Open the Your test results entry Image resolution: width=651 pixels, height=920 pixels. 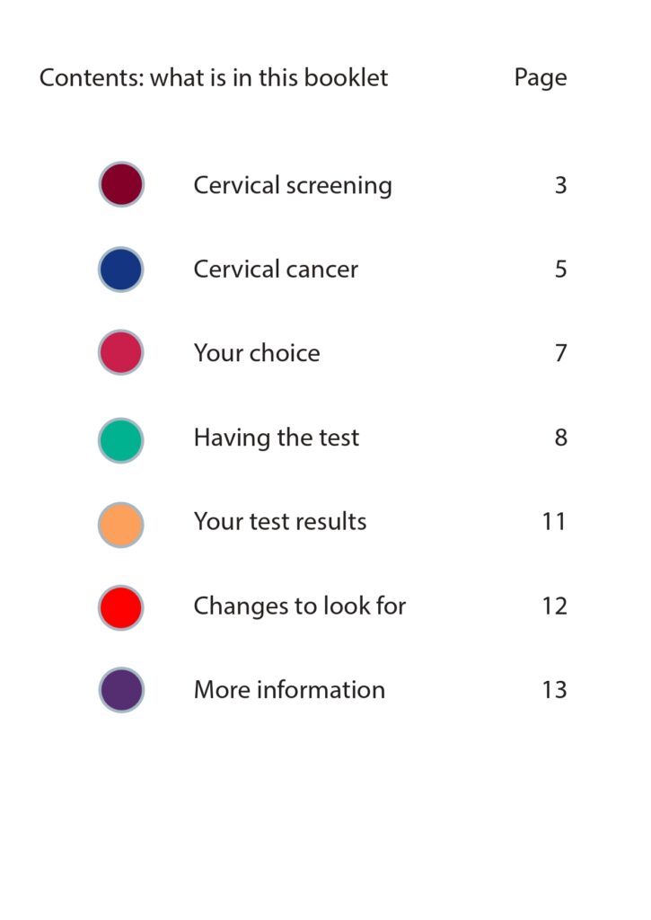[x=280, y=522]
